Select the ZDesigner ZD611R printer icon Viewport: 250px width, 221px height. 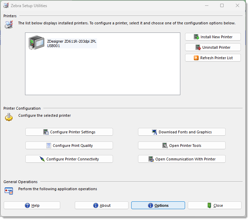37,43
